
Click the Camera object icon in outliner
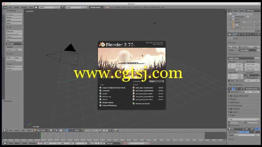click(x=234, y=22)
